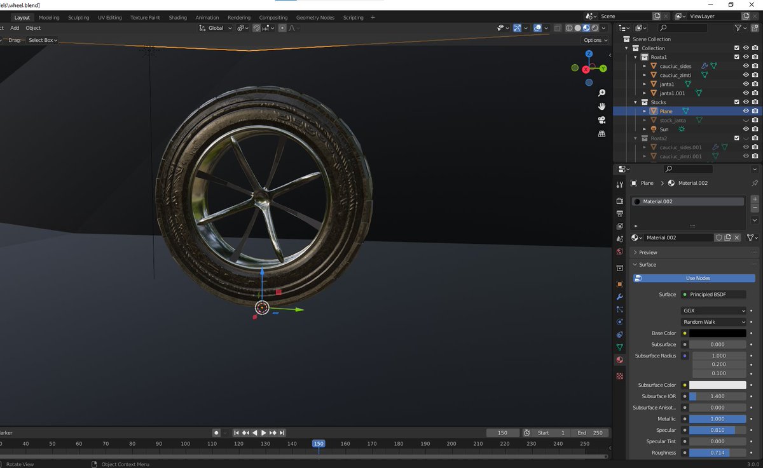
Task: Toggle proportional editing icon
Action: pos(283,28)
